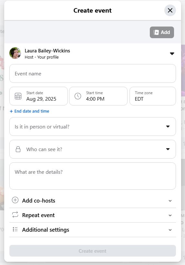Expand the Add co-hosts section chevron
Viewport: 185px width, 265px height.
coord(170,201)
